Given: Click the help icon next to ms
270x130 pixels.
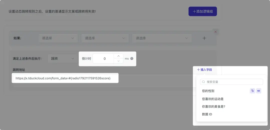Looking at the screenshot, I should [x=132, y=58].
